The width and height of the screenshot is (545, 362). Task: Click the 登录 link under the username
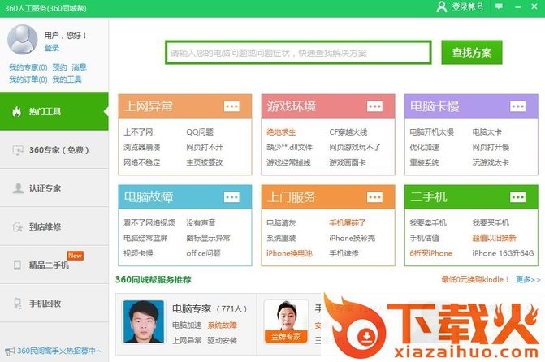coord(52,48)
